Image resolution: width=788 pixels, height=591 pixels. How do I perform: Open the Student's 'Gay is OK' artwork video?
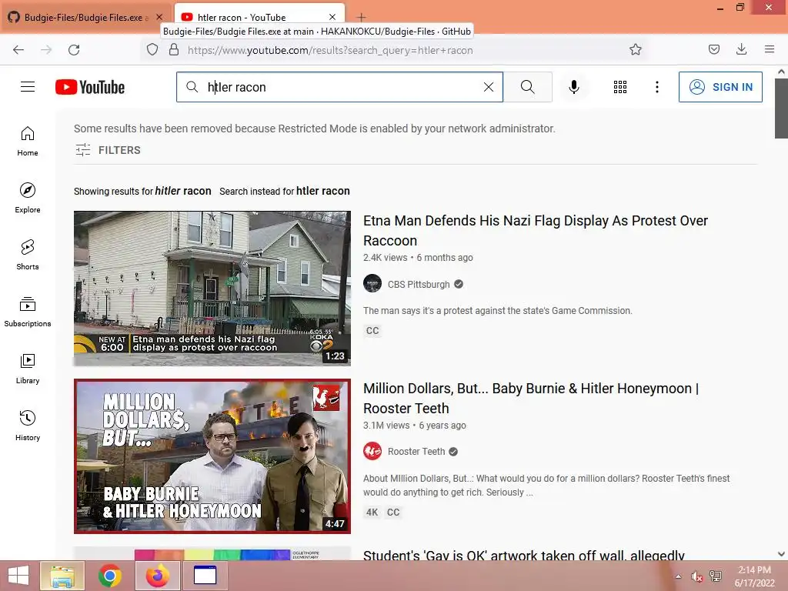(523, 556)
